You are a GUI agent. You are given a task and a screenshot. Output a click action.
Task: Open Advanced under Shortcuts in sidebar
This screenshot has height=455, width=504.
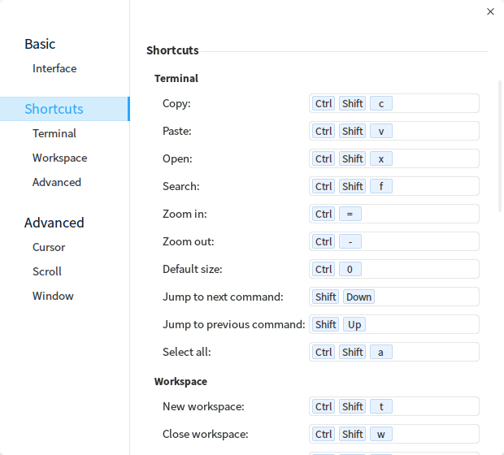tap(57, 182)
